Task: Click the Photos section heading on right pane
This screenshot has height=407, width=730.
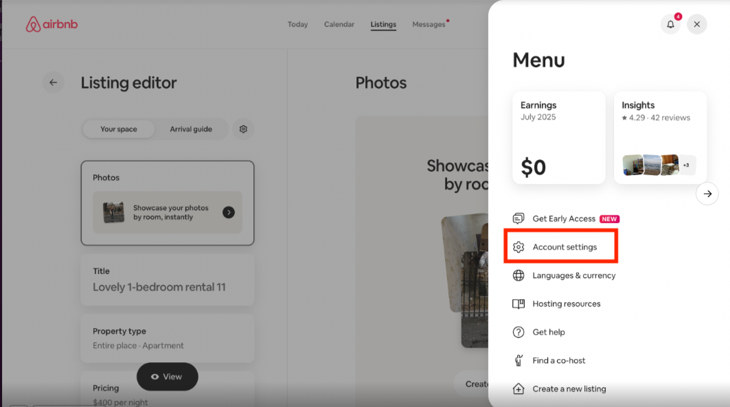Action: (381, 83)
